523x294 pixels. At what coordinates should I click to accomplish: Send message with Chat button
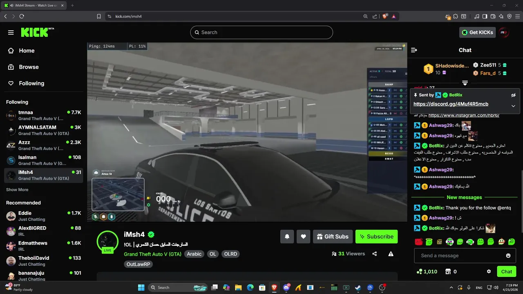pyautogui.click(x=507, y=272)
